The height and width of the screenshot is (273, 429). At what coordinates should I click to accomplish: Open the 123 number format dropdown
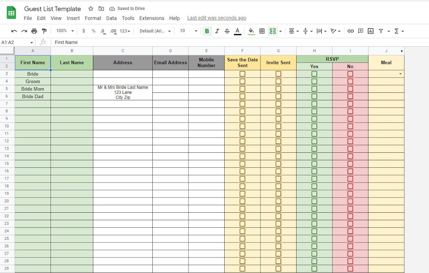pyautogui.click(x=125, y=31)
